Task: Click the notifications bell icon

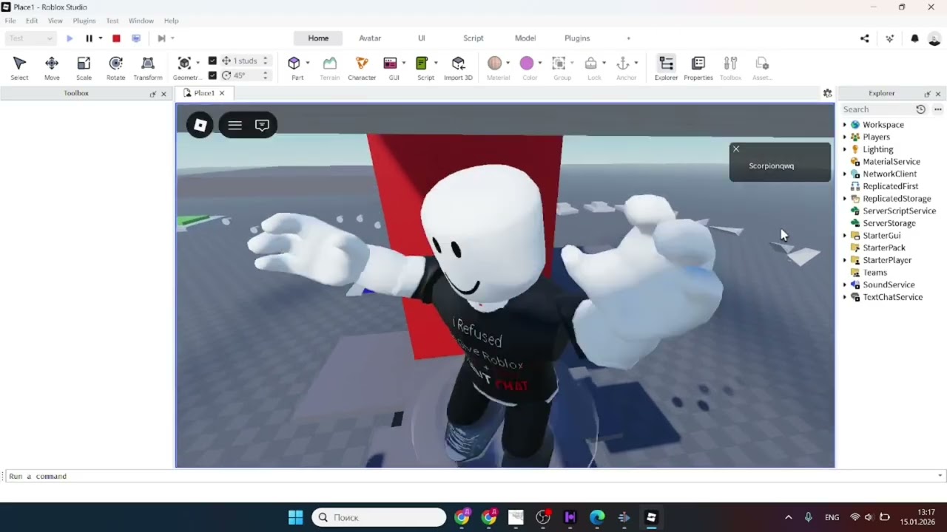Action: (x=914, y=38)
